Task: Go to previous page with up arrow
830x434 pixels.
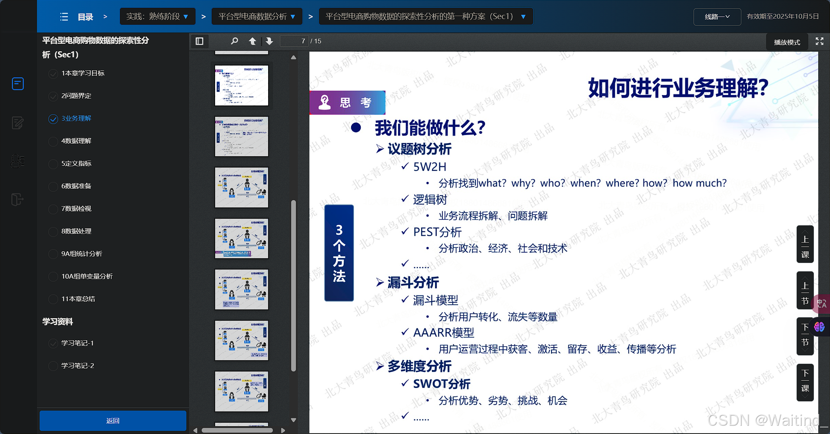Action: (252, 41)
